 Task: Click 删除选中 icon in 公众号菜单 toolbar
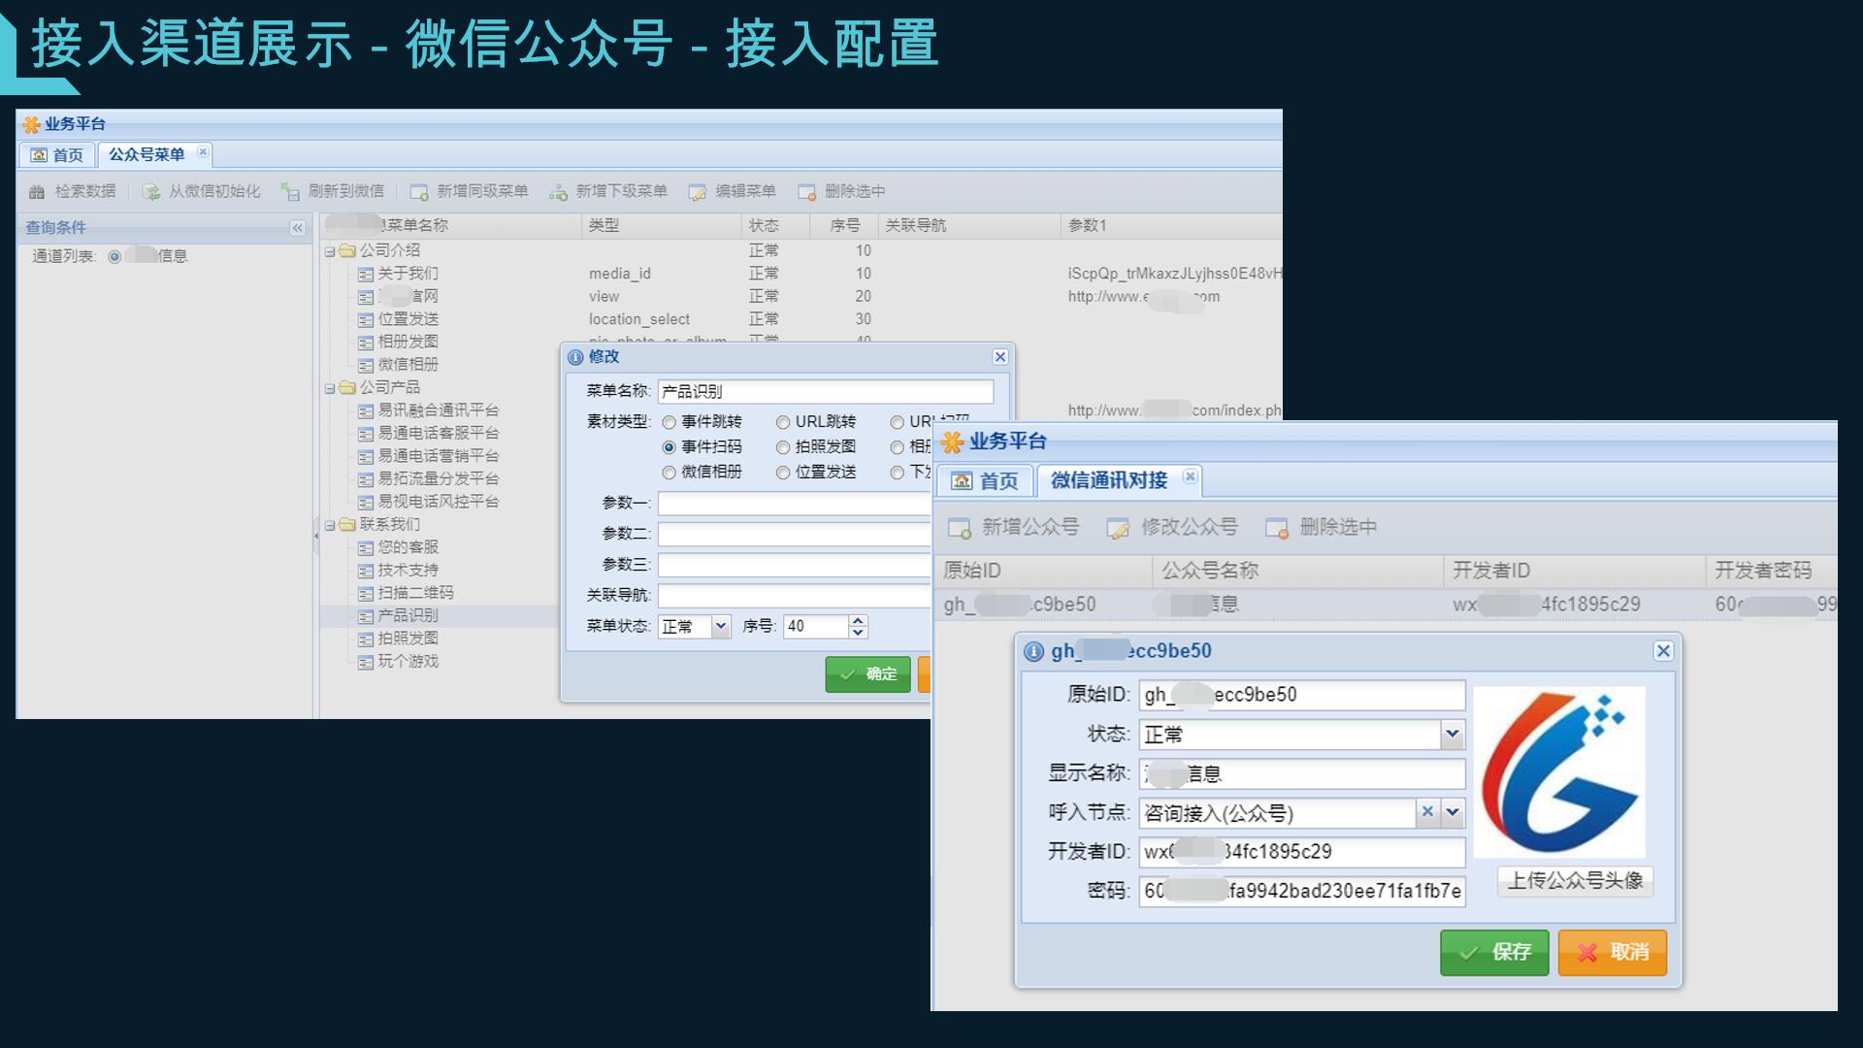tap(806, 192)
